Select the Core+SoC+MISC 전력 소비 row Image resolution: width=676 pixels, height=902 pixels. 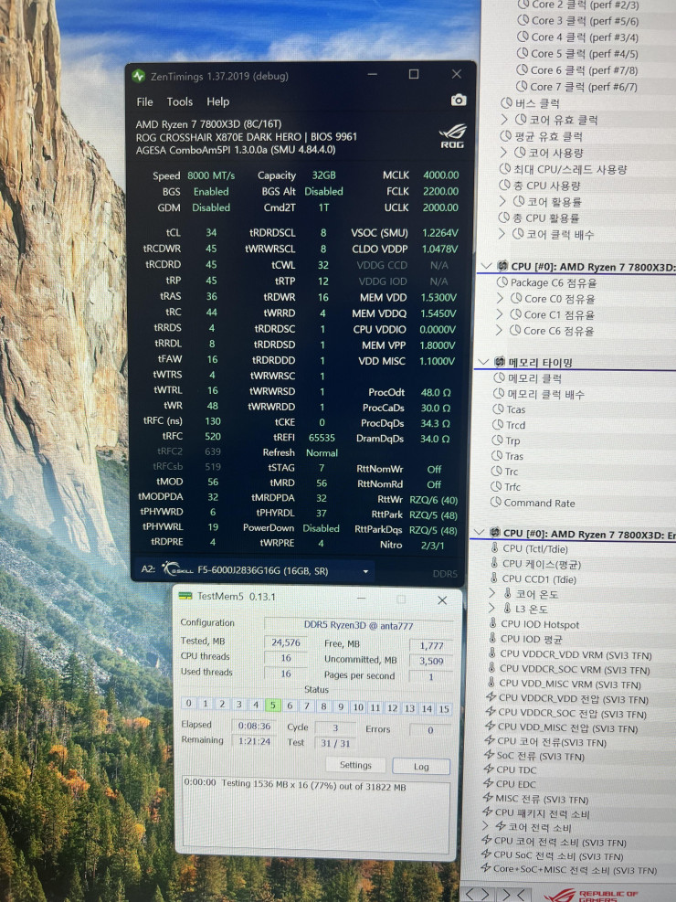[x=569, y=869]
